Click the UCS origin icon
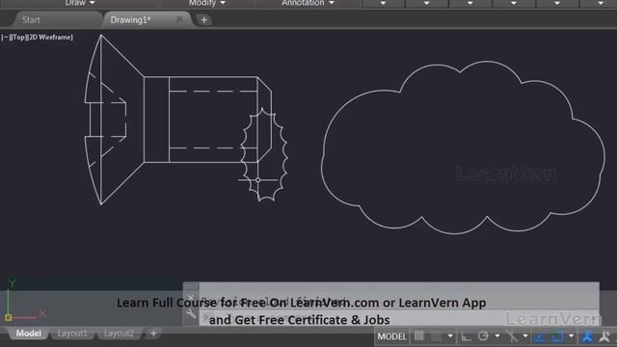Screen dimensions: 617x347 [x=9, y=317]
